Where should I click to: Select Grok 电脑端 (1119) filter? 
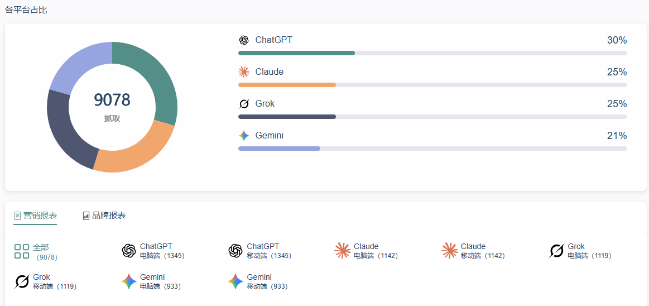589,251
